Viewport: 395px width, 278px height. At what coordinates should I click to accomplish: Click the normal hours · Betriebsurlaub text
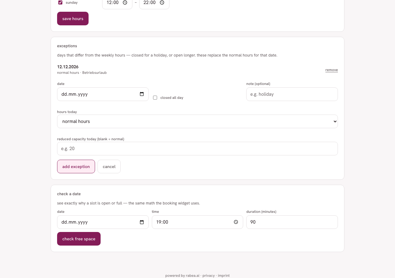82,73
